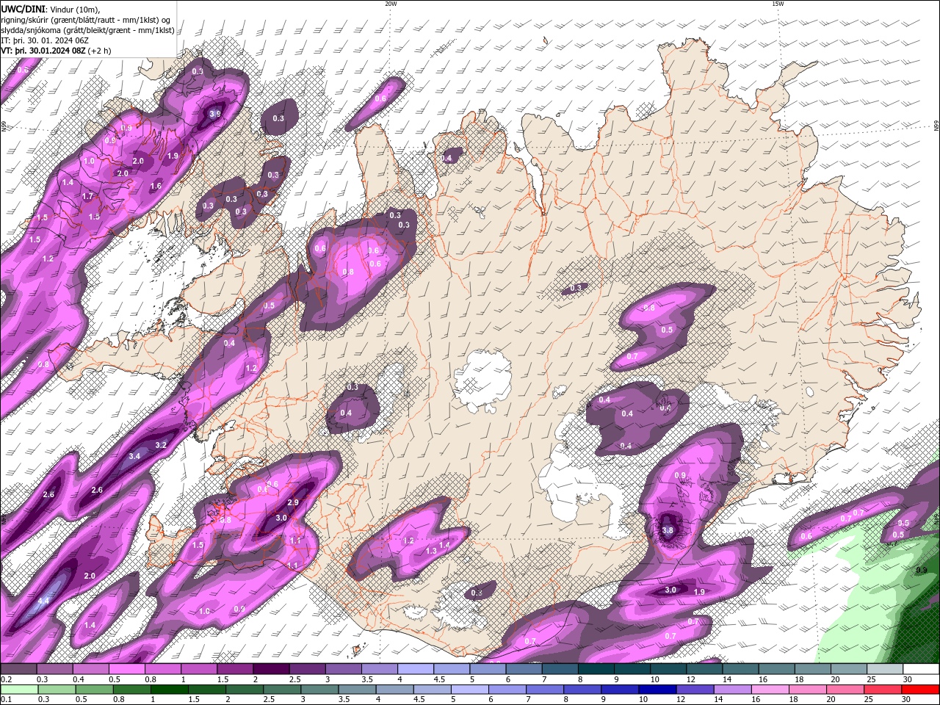
Task: Select the VT valid time line 08Z (+2 h)
Action: (x=57, y=51)
